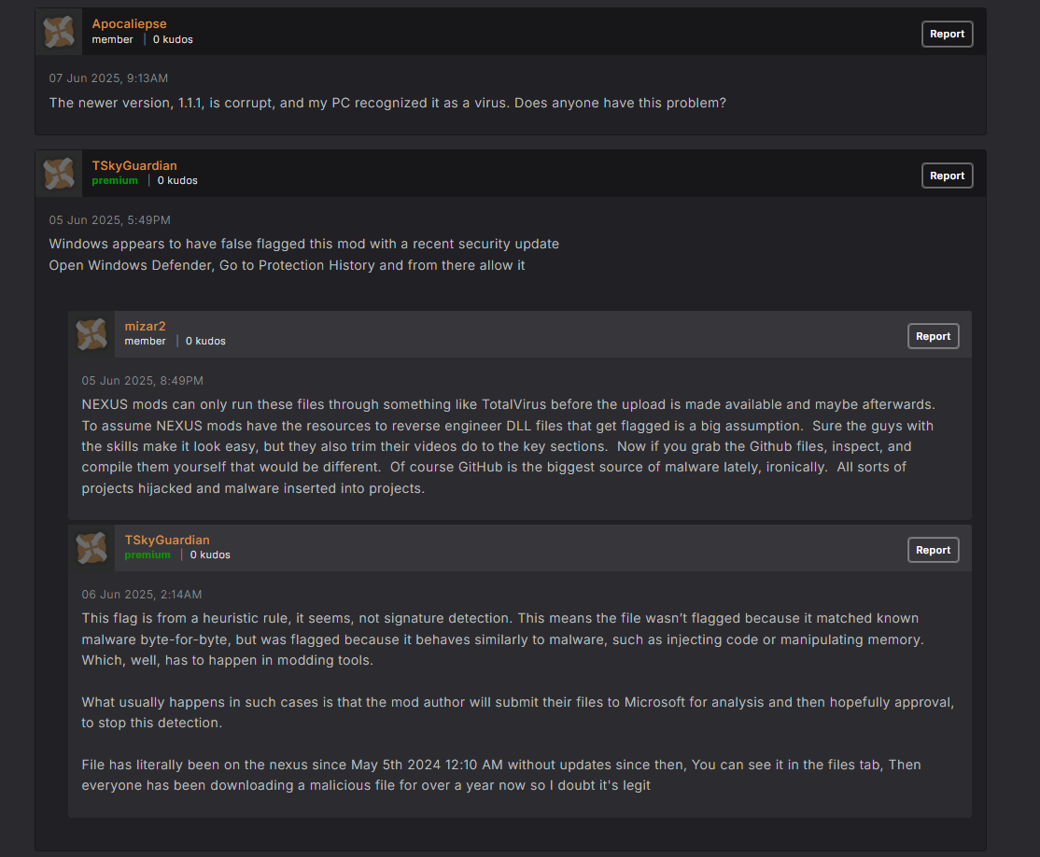Open avatar on TSkyGuardian's 06 Jun reply
This screenshot has width=1040, height=857.
[91, 548]
